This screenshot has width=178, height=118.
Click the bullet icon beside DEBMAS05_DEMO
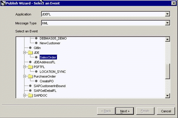point(36,38)
